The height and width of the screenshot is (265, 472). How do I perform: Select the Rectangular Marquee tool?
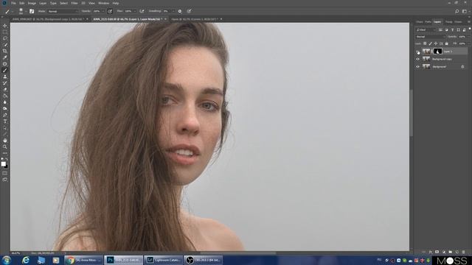coord(5,32)
